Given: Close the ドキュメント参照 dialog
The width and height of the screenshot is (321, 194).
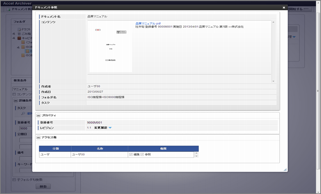Looking at the screenshot, I should coord(284,7).
